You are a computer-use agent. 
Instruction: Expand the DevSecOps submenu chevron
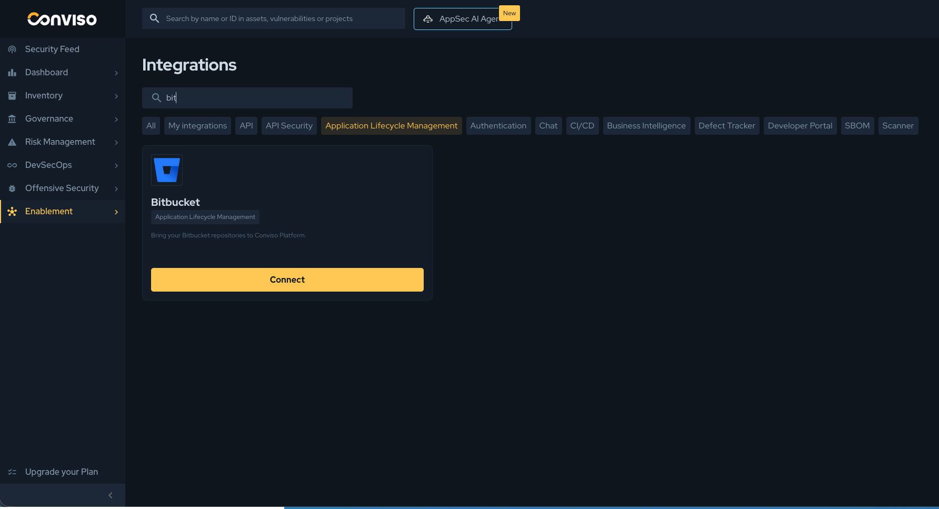coord(116,165)
